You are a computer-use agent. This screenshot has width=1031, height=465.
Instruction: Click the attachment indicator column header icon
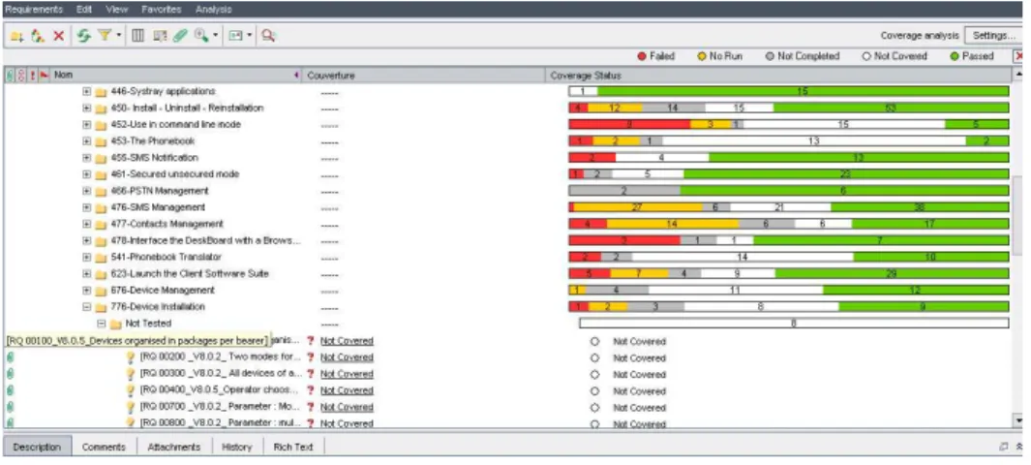click(10, 76)
